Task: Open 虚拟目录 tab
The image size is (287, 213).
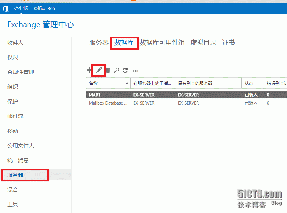Action: point(203,43)
